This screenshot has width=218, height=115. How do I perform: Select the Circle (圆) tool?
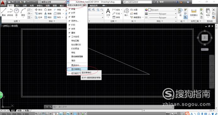16,12
